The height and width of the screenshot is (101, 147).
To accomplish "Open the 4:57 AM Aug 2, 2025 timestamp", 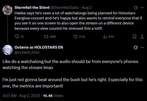I will (x=21, y=96).
